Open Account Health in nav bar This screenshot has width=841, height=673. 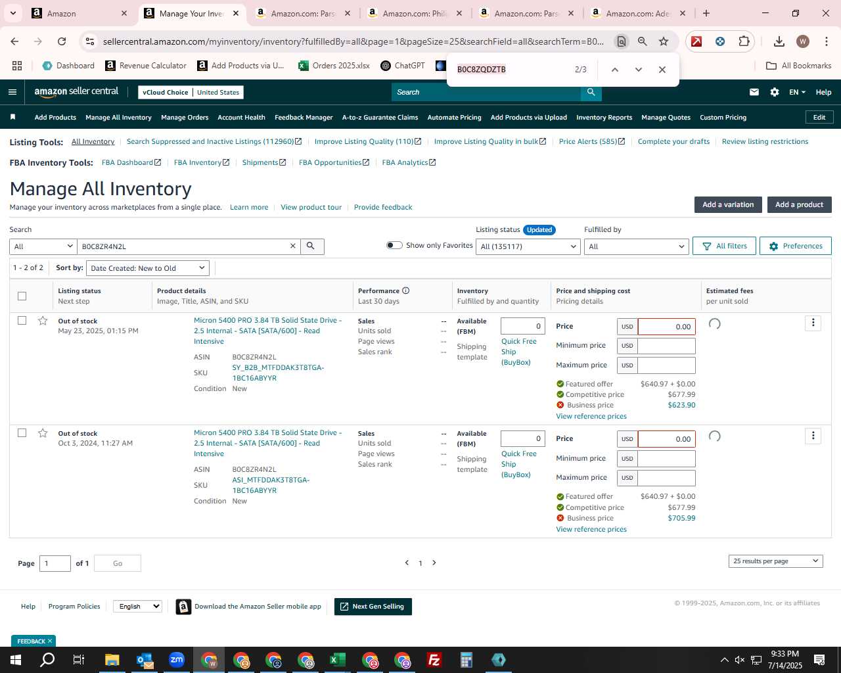pos(241,118)
